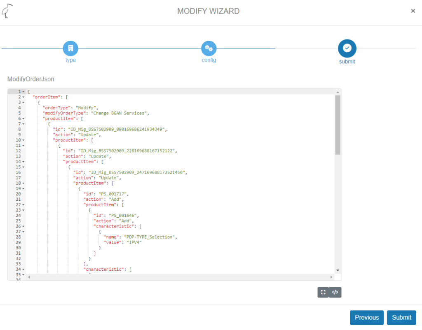Close the Modify Wizard dialog

click(413, 11)
